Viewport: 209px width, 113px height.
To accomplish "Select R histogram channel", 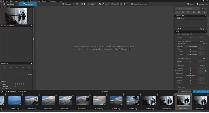I will [181, 18].
